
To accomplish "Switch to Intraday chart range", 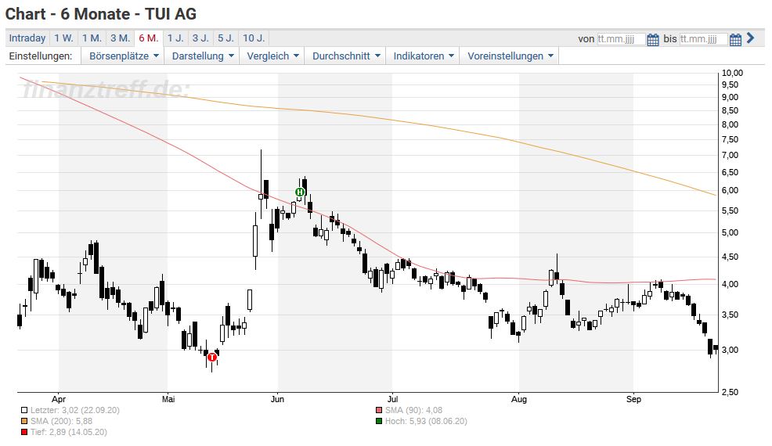I will (27, 38).
